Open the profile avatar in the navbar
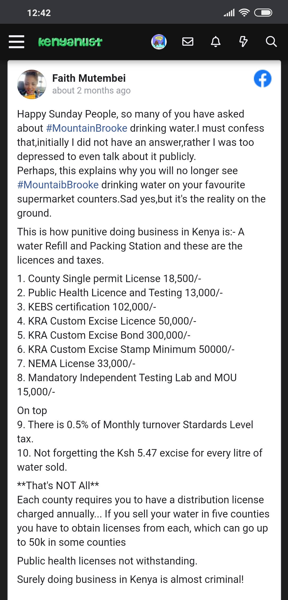 [159, 42]
